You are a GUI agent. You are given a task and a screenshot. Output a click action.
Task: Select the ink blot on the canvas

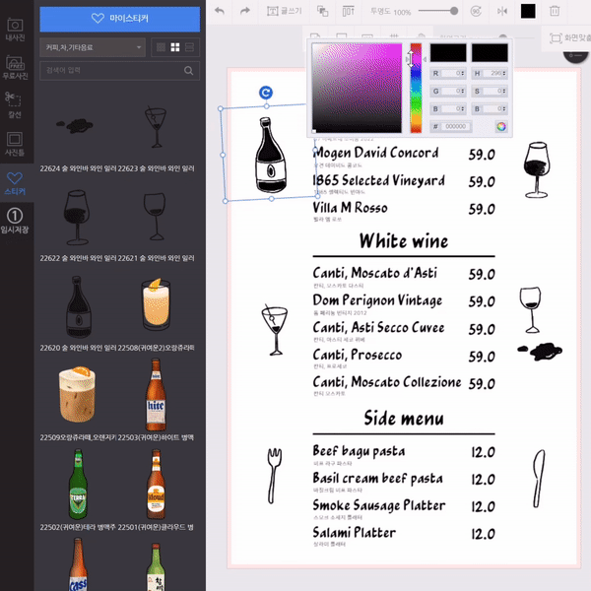540,351
